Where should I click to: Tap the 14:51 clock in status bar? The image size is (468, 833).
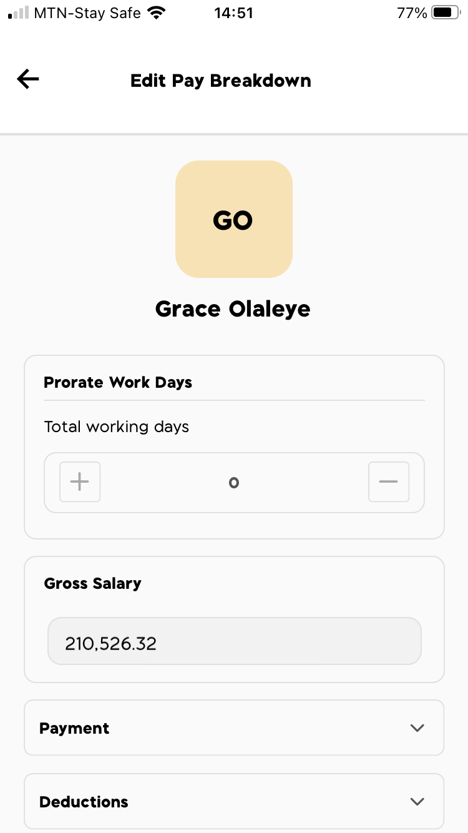click(x=233, y=13)
